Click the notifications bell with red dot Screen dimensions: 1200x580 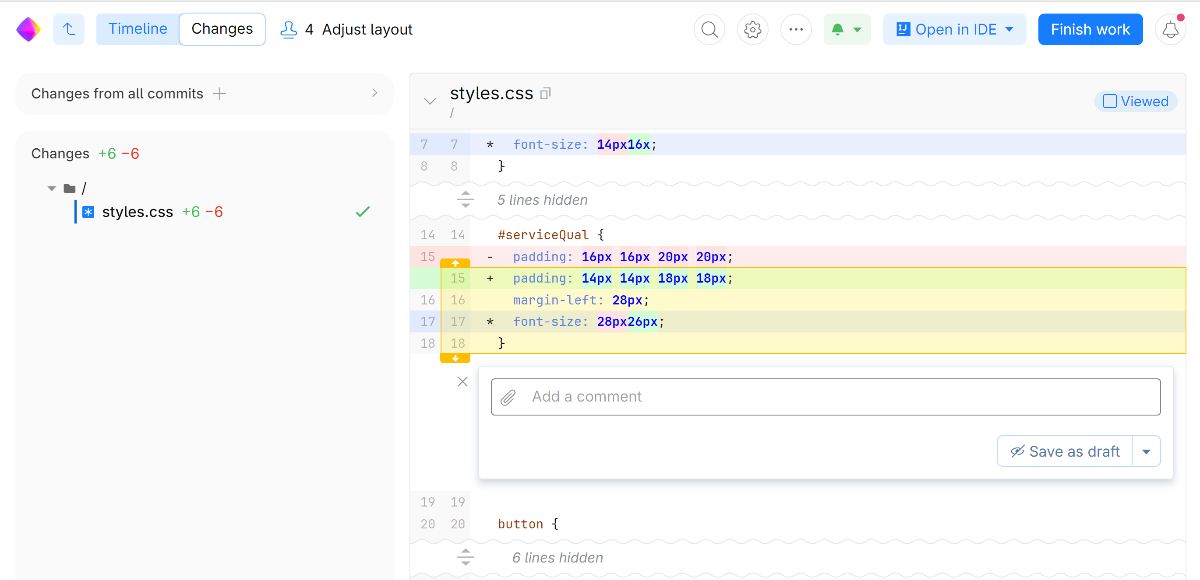tap(1170, 29)
